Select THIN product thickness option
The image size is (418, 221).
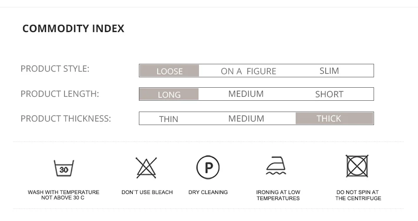[169, 119]
